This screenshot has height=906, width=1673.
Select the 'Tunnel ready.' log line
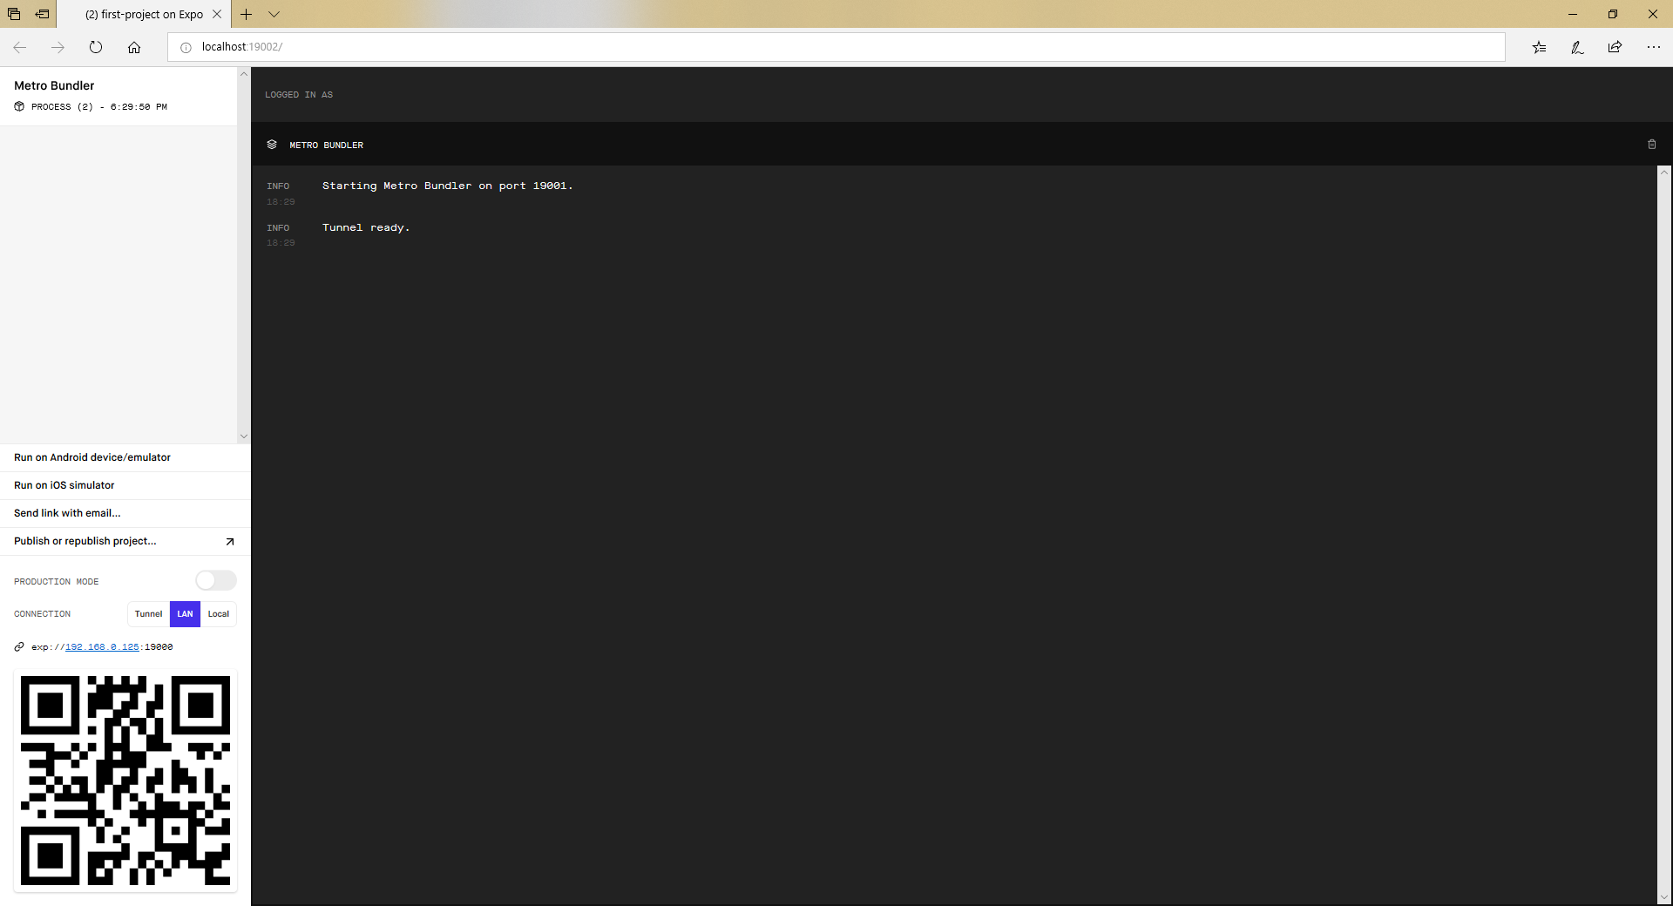pyautogui.click(x=366, y=228)
